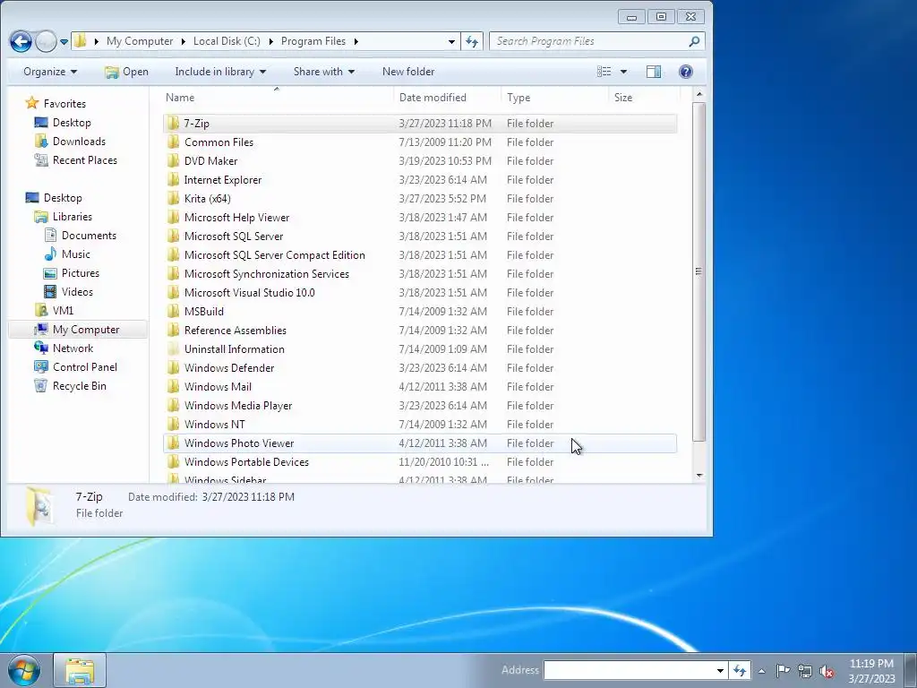Viewport: 917px width, 688px height.
Task: Open Downloads in navigation pane
Action: click(70, 141)
